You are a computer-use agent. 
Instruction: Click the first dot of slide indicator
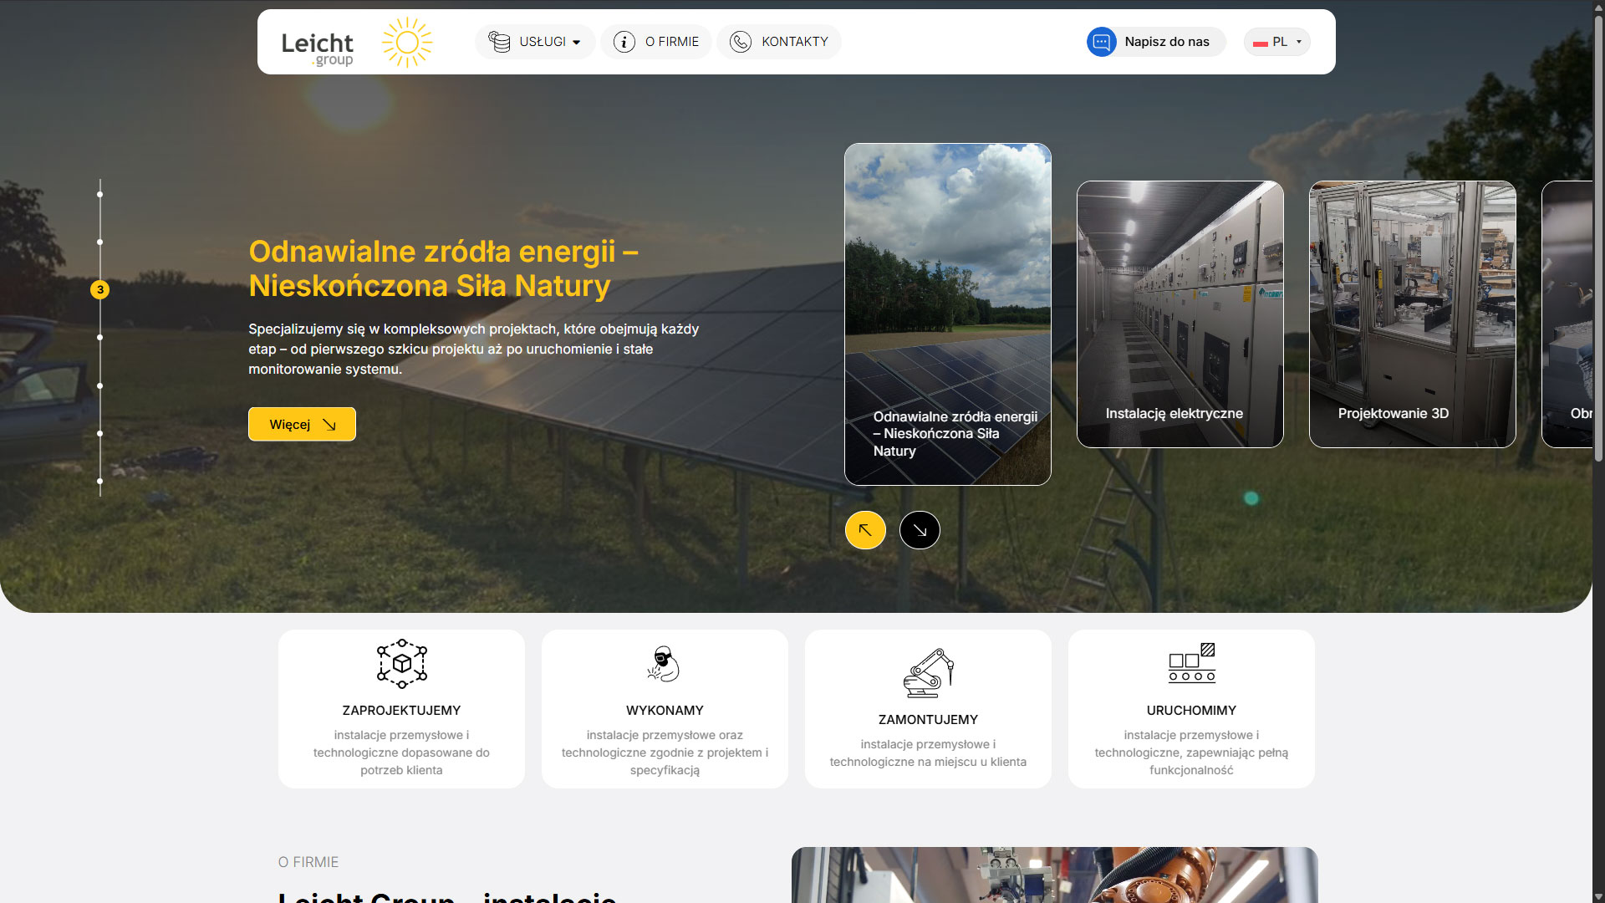pos(99,194)
